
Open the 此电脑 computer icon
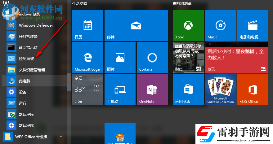pos(11,81)
